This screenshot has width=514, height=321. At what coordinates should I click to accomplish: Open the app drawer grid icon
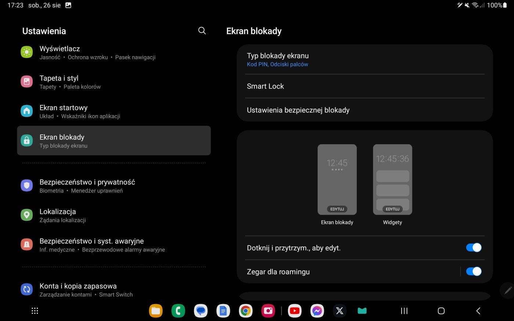click(x=35, y=311)
